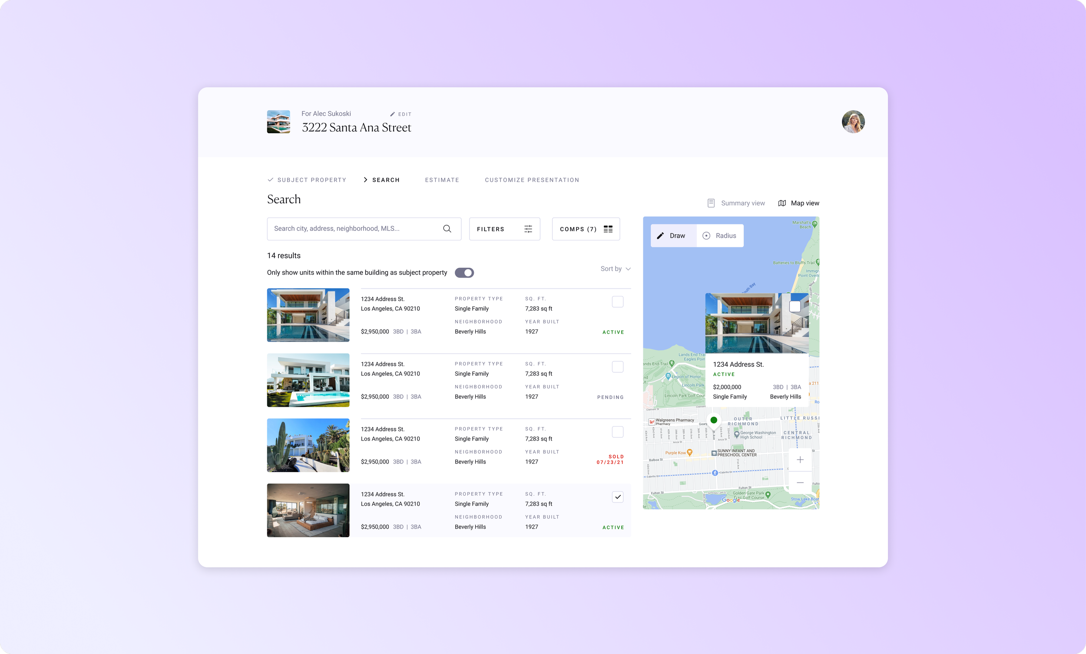1086x654 pixels.
Task: Click the pencil Edit icon near the client name
Action: (392, 114)
